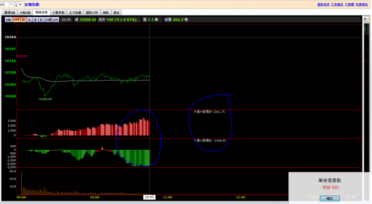
Task: Click the 10:45 time marker on the axis
Action: tap(149, 197)
